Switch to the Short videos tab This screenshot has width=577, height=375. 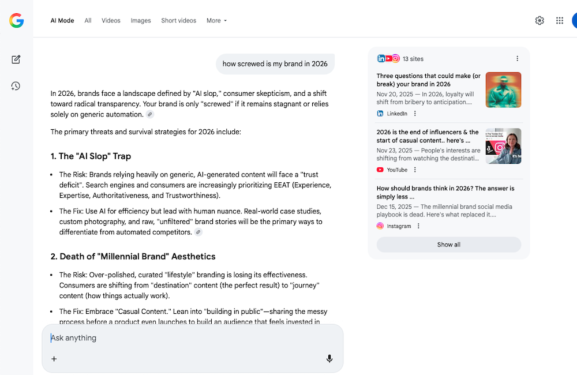tap(178, 21)
